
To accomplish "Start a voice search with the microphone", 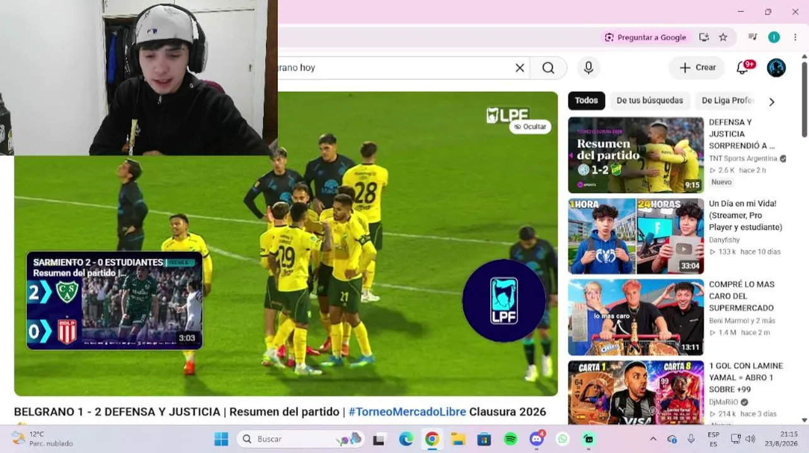I will [588, 68].
